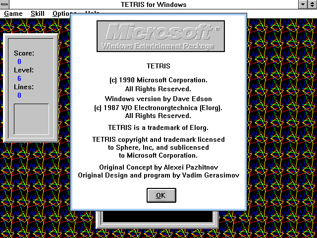The width and height of the screenshot is (317, 238).
Task: Click 'Original Design and program by Vadim Gerasimov'
Action: click(x=158, y=175)
